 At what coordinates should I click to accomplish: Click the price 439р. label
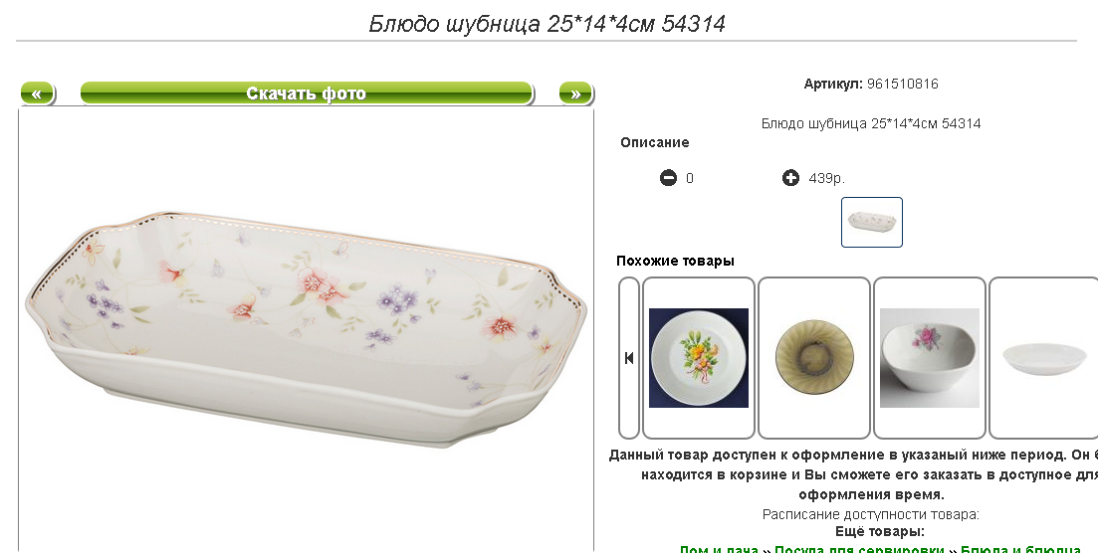827,178
